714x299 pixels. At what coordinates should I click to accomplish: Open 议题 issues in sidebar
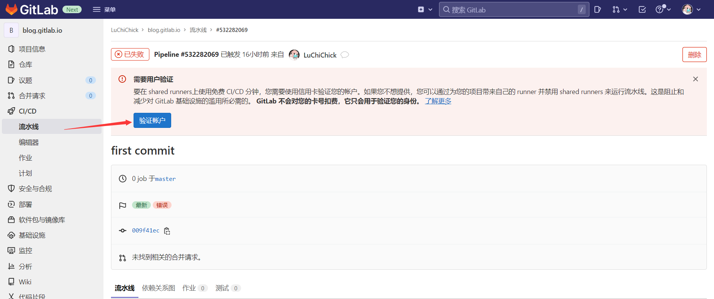coord(52,80)
